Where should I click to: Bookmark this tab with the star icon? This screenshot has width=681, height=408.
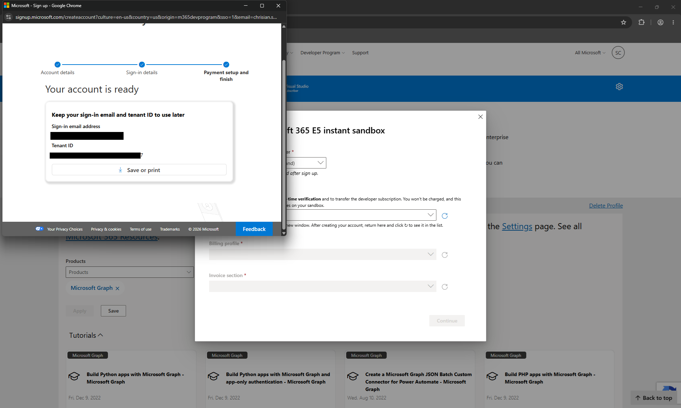pos(623,22)
